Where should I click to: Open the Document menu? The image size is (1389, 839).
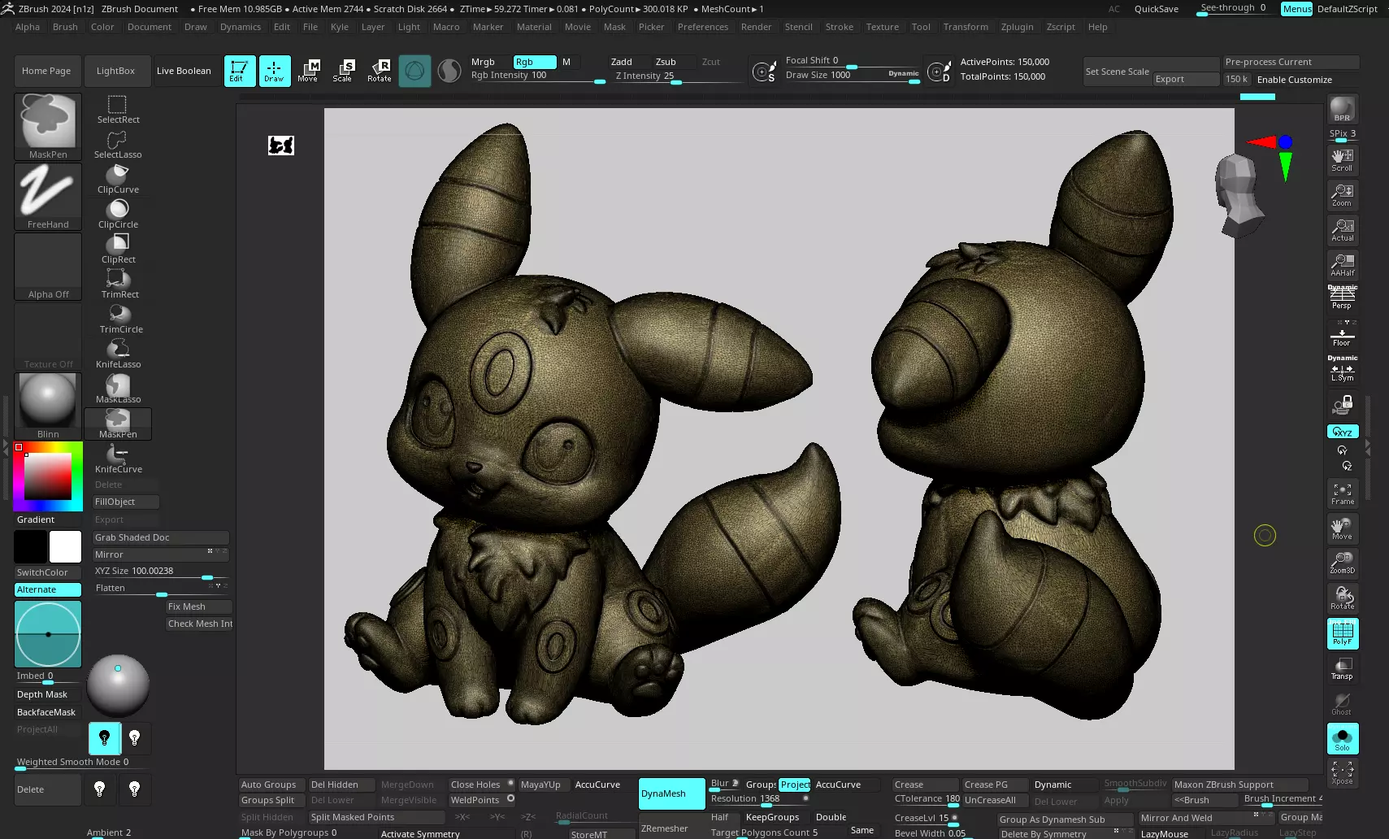(150, 27)
